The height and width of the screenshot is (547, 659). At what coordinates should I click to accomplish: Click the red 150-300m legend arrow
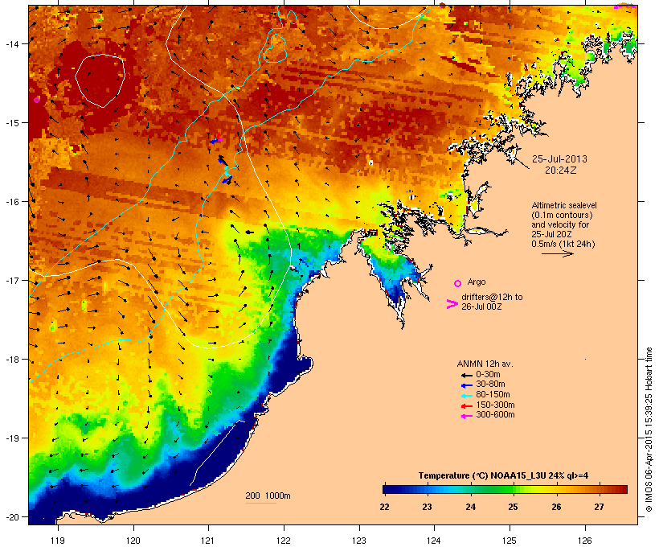click(x=466, y=405)
